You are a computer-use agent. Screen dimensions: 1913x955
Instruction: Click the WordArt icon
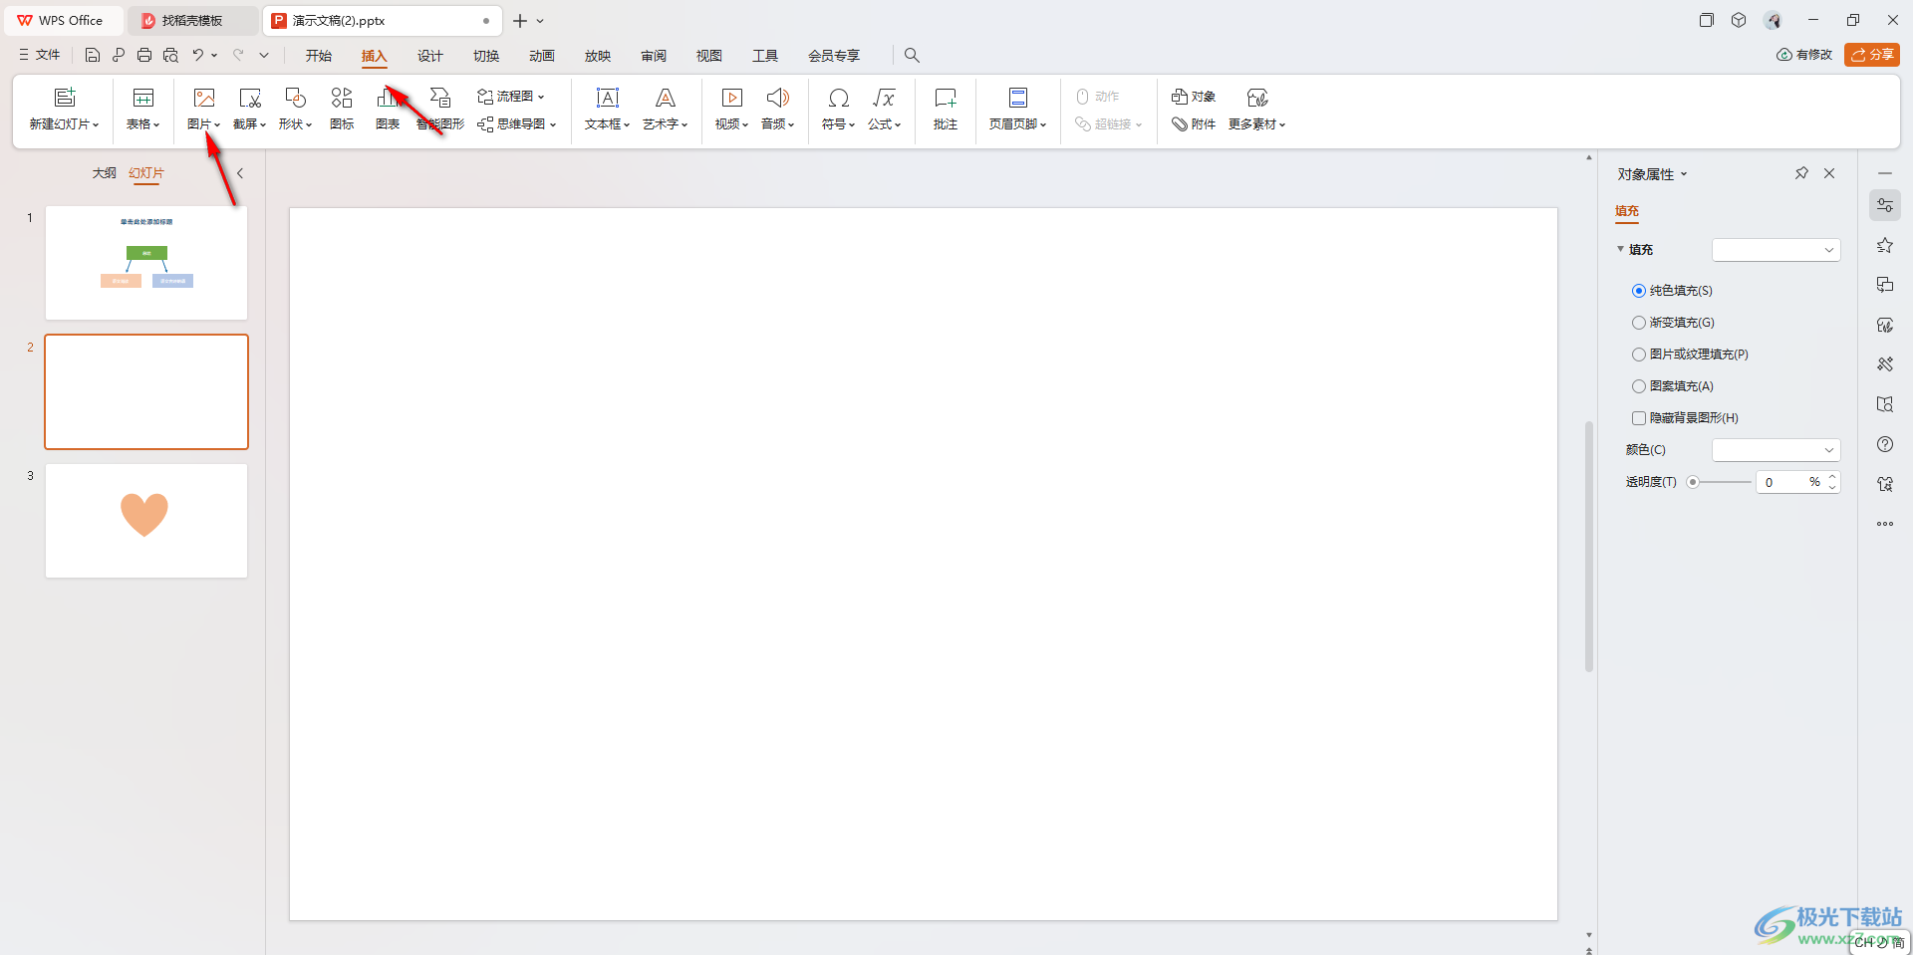(666, 98)
